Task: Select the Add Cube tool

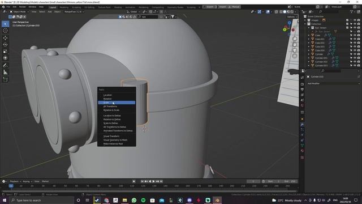Action: coord(5,80)
